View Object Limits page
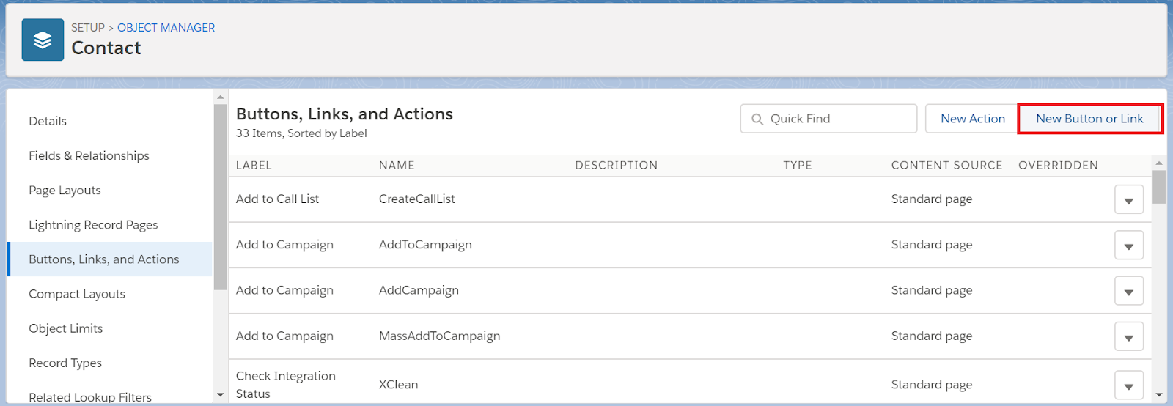 tap(65, 328)
